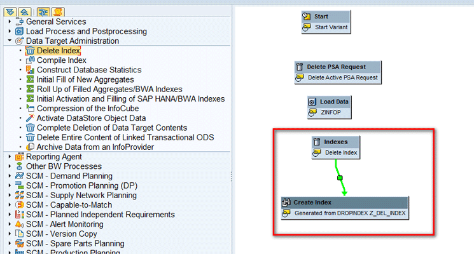Click Activate DataStore Object Data wand icon

click(30, 117)
